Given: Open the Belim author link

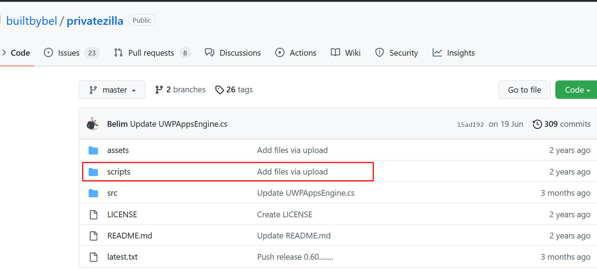Looking at the screenshot, I should (117, 124).
